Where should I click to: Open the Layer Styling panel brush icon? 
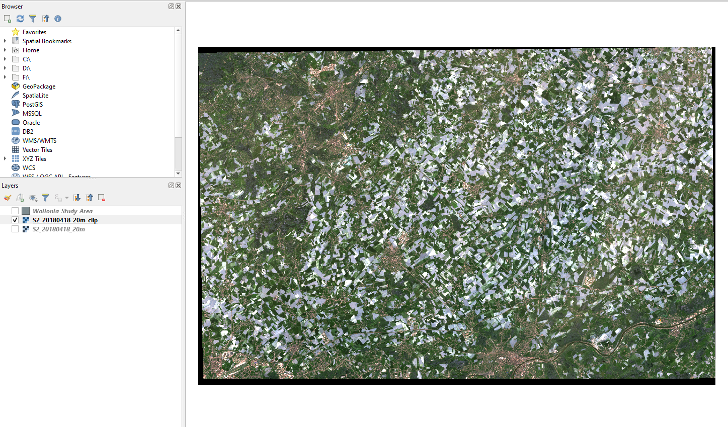click(x=7, y=198)
